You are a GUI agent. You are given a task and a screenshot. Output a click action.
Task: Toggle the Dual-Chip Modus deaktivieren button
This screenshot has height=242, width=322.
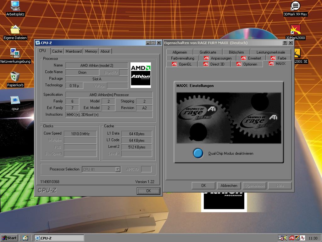coord(198,153)
